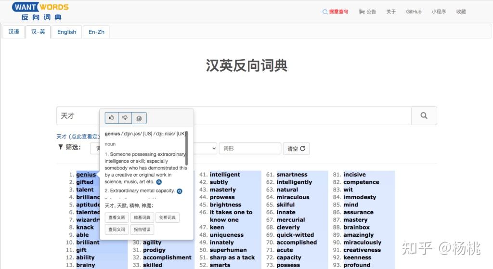493x269 pixels.
Task: Switch to the En-Zh tab
Action: tap(96, 32)
